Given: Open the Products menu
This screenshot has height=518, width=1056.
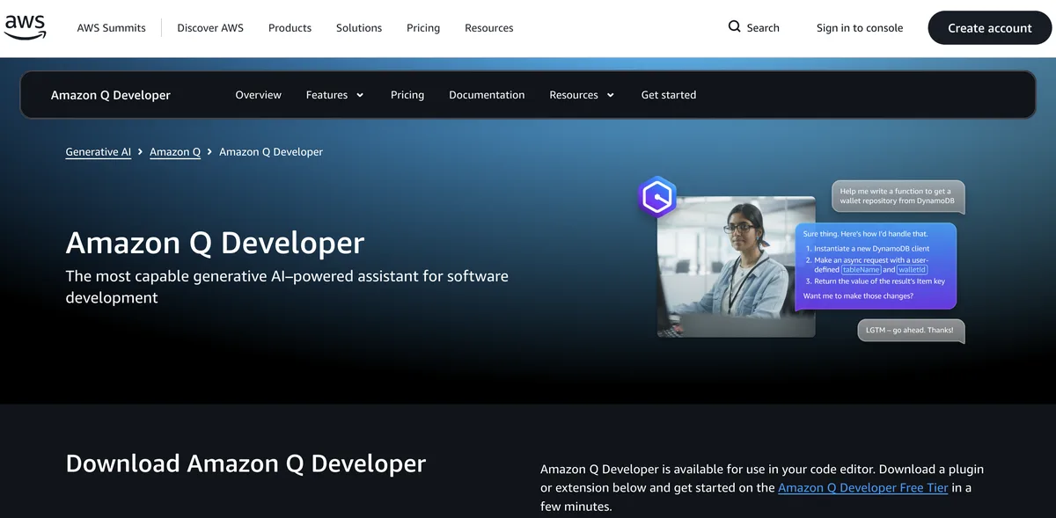Looking at the screenshot, I should 290,27.
